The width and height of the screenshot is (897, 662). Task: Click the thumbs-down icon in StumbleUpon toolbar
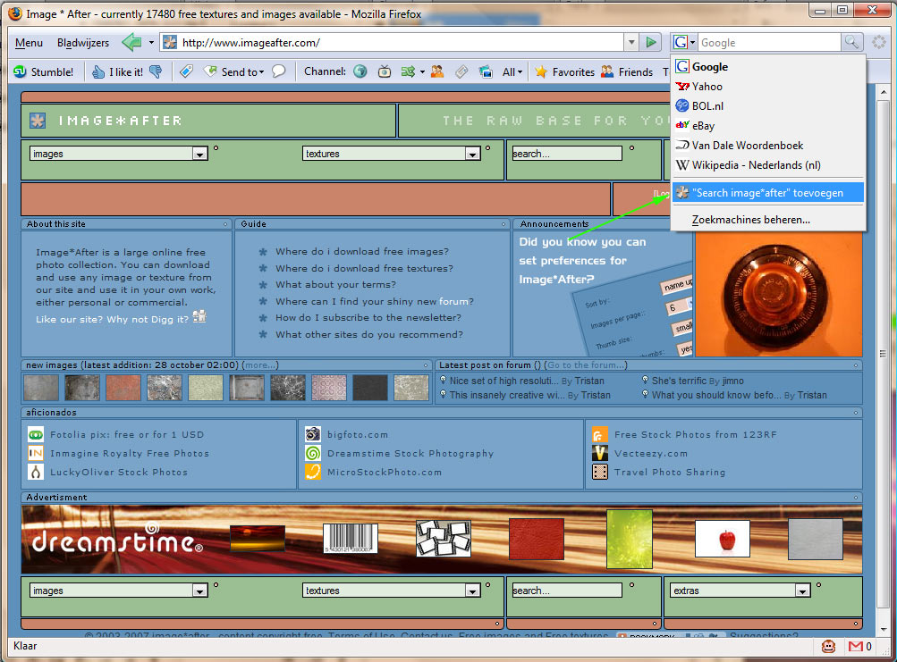(156, 72)
